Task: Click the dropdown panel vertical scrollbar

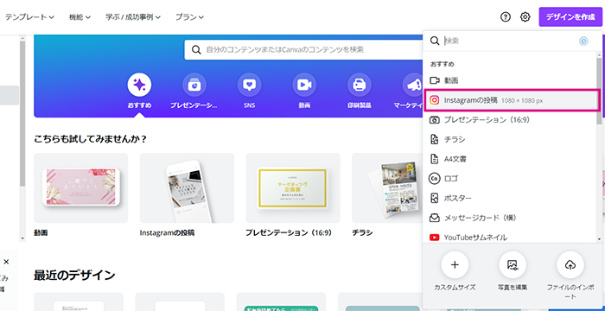Action: point(599,91)
